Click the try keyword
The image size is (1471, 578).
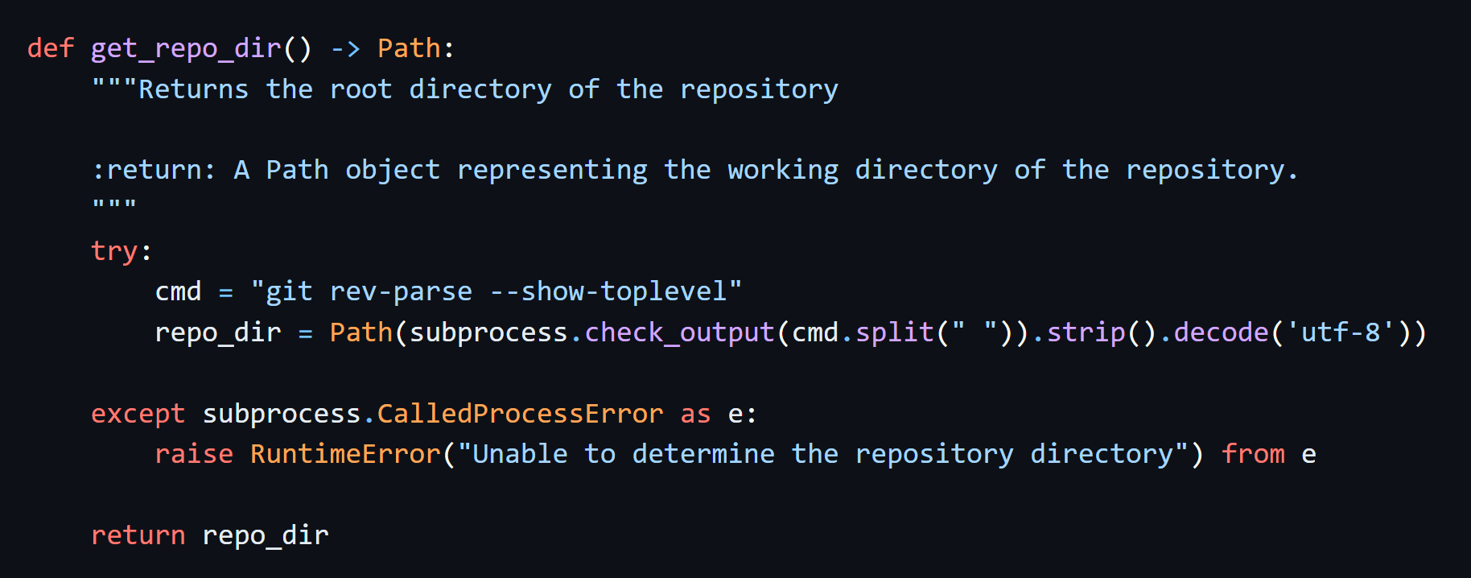tap(114, 251)
